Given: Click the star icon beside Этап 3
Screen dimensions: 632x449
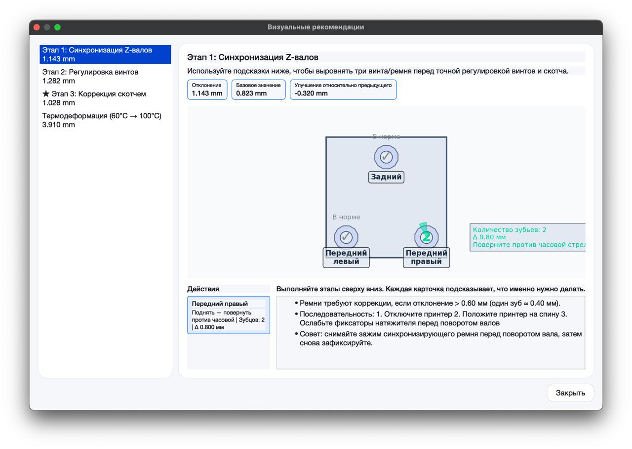Looking at the screenshot, I should (x=46, y=94).
